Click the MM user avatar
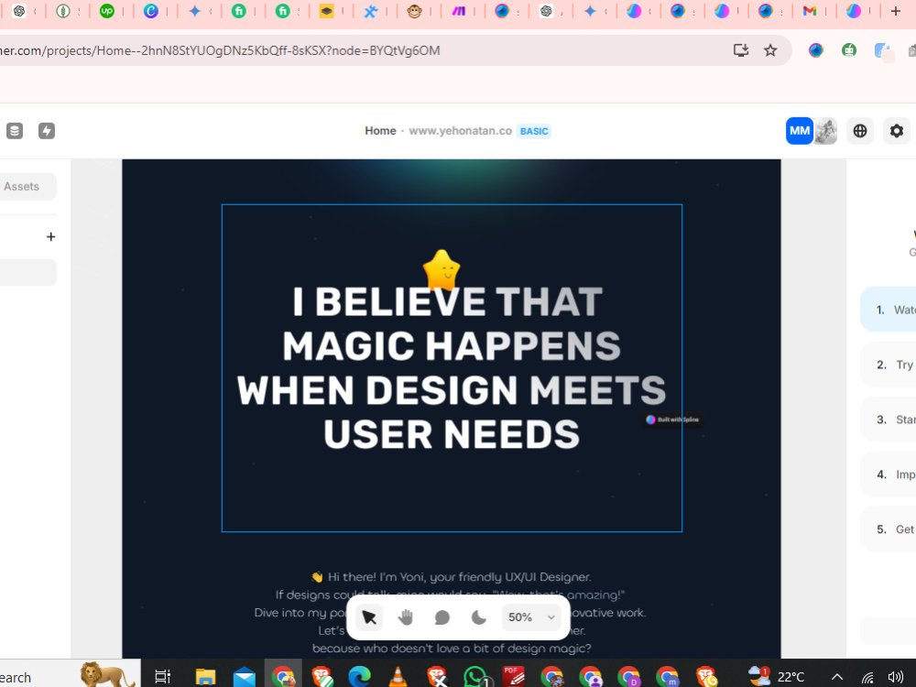Viewport: 916px width, 687px height. click(800, 131)
